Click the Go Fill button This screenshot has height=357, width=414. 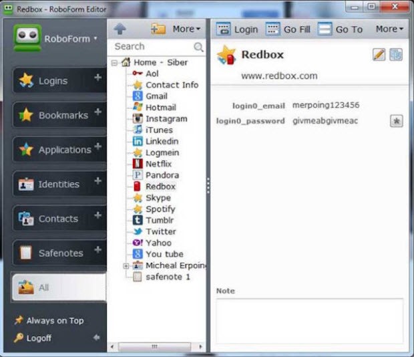click(x=288, y=29)
